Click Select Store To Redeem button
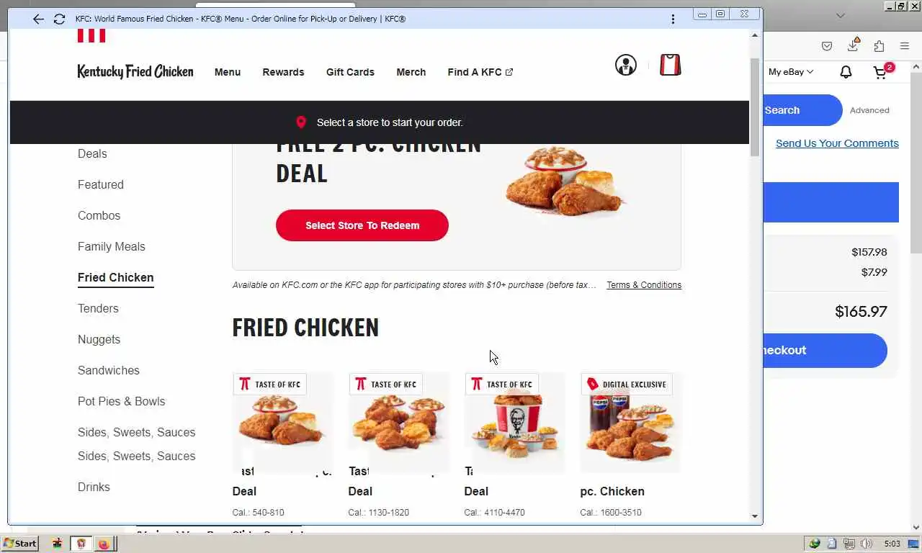Screen dimensions: 922x553 362,225
